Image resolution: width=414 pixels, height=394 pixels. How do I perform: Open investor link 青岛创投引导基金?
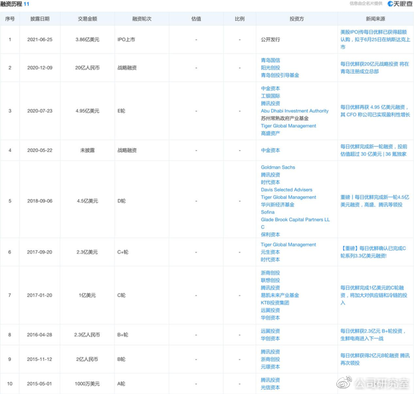[x=280, y=75]
